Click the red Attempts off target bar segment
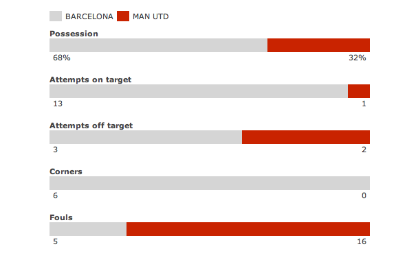This screenshot has width=418, height=262. 306,137
